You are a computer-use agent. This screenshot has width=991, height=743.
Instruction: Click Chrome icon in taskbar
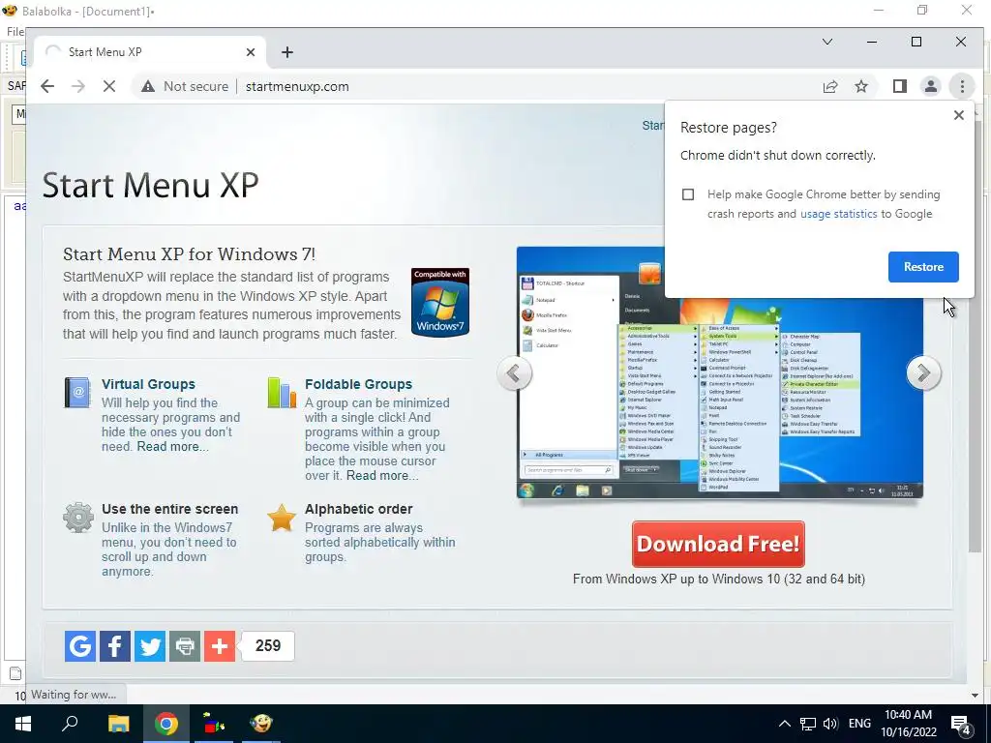click(166, 724)
